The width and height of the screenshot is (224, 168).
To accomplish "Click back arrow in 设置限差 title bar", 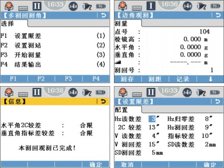I will [x=218, y=101].
